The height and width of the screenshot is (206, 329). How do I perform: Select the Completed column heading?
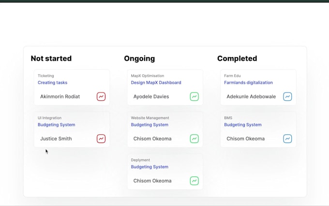click(x=237, y=59)
